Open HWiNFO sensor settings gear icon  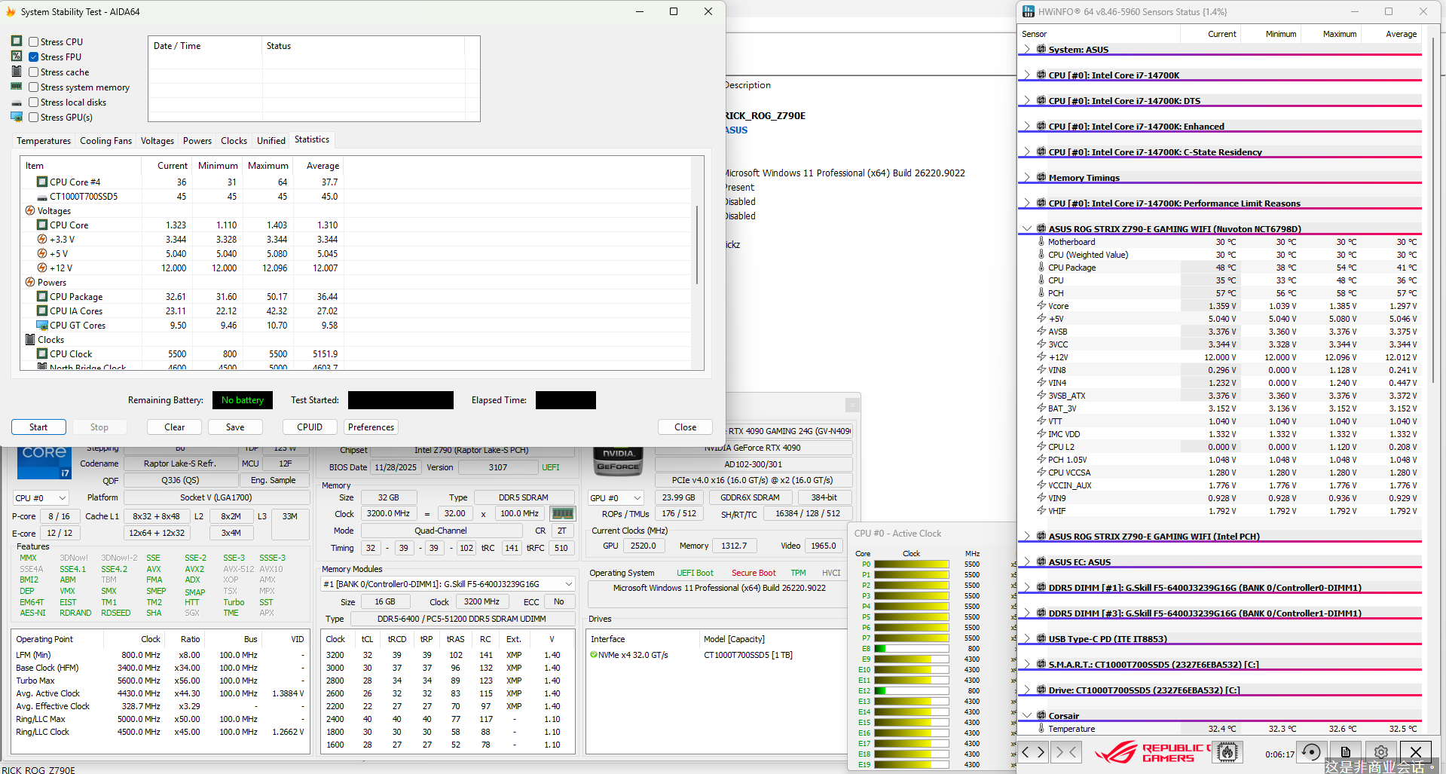coord(1380,751)
